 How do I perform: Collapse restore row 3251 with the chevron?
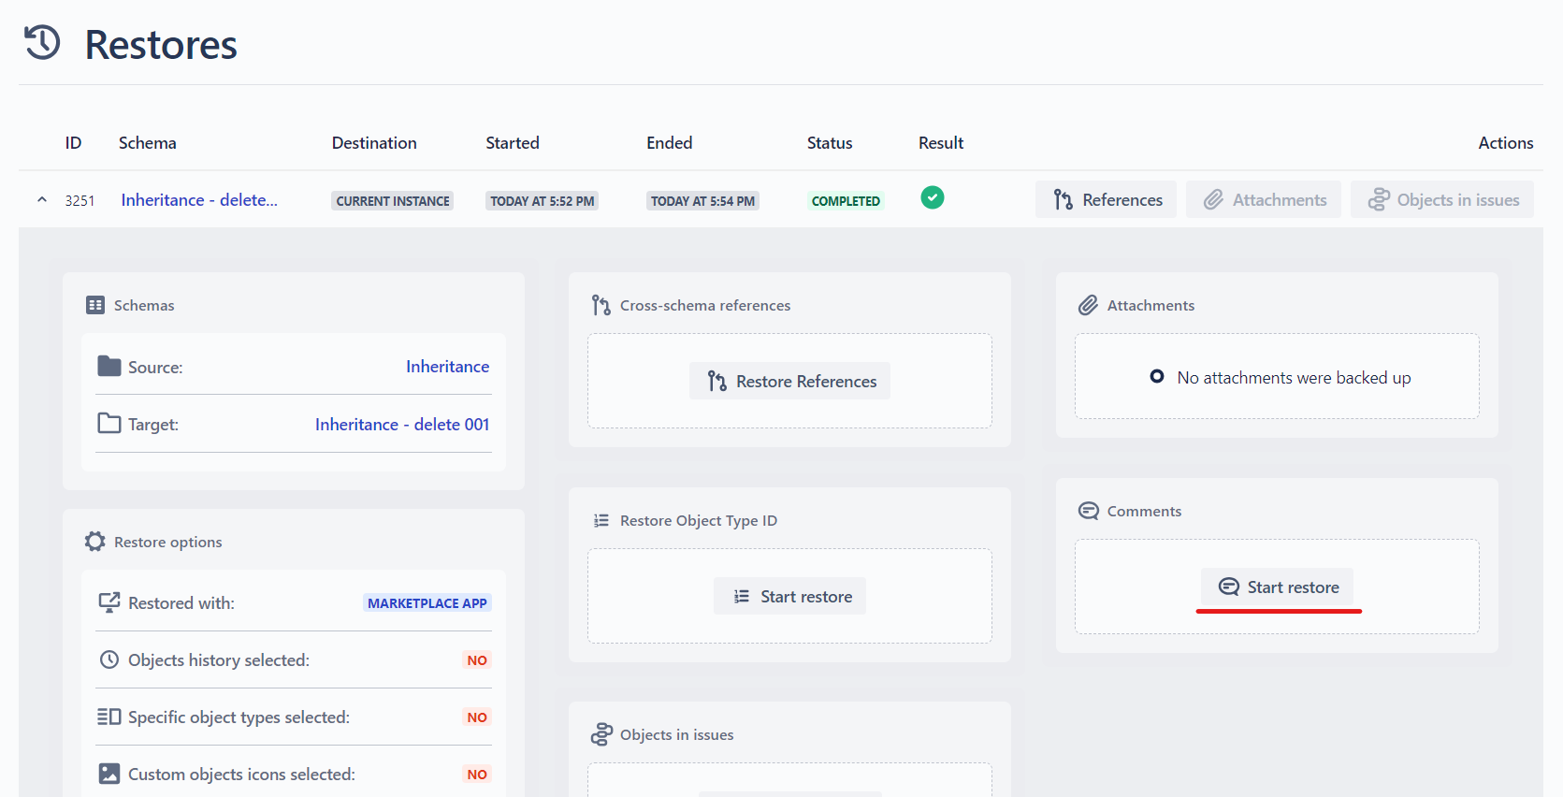(42, 200)
